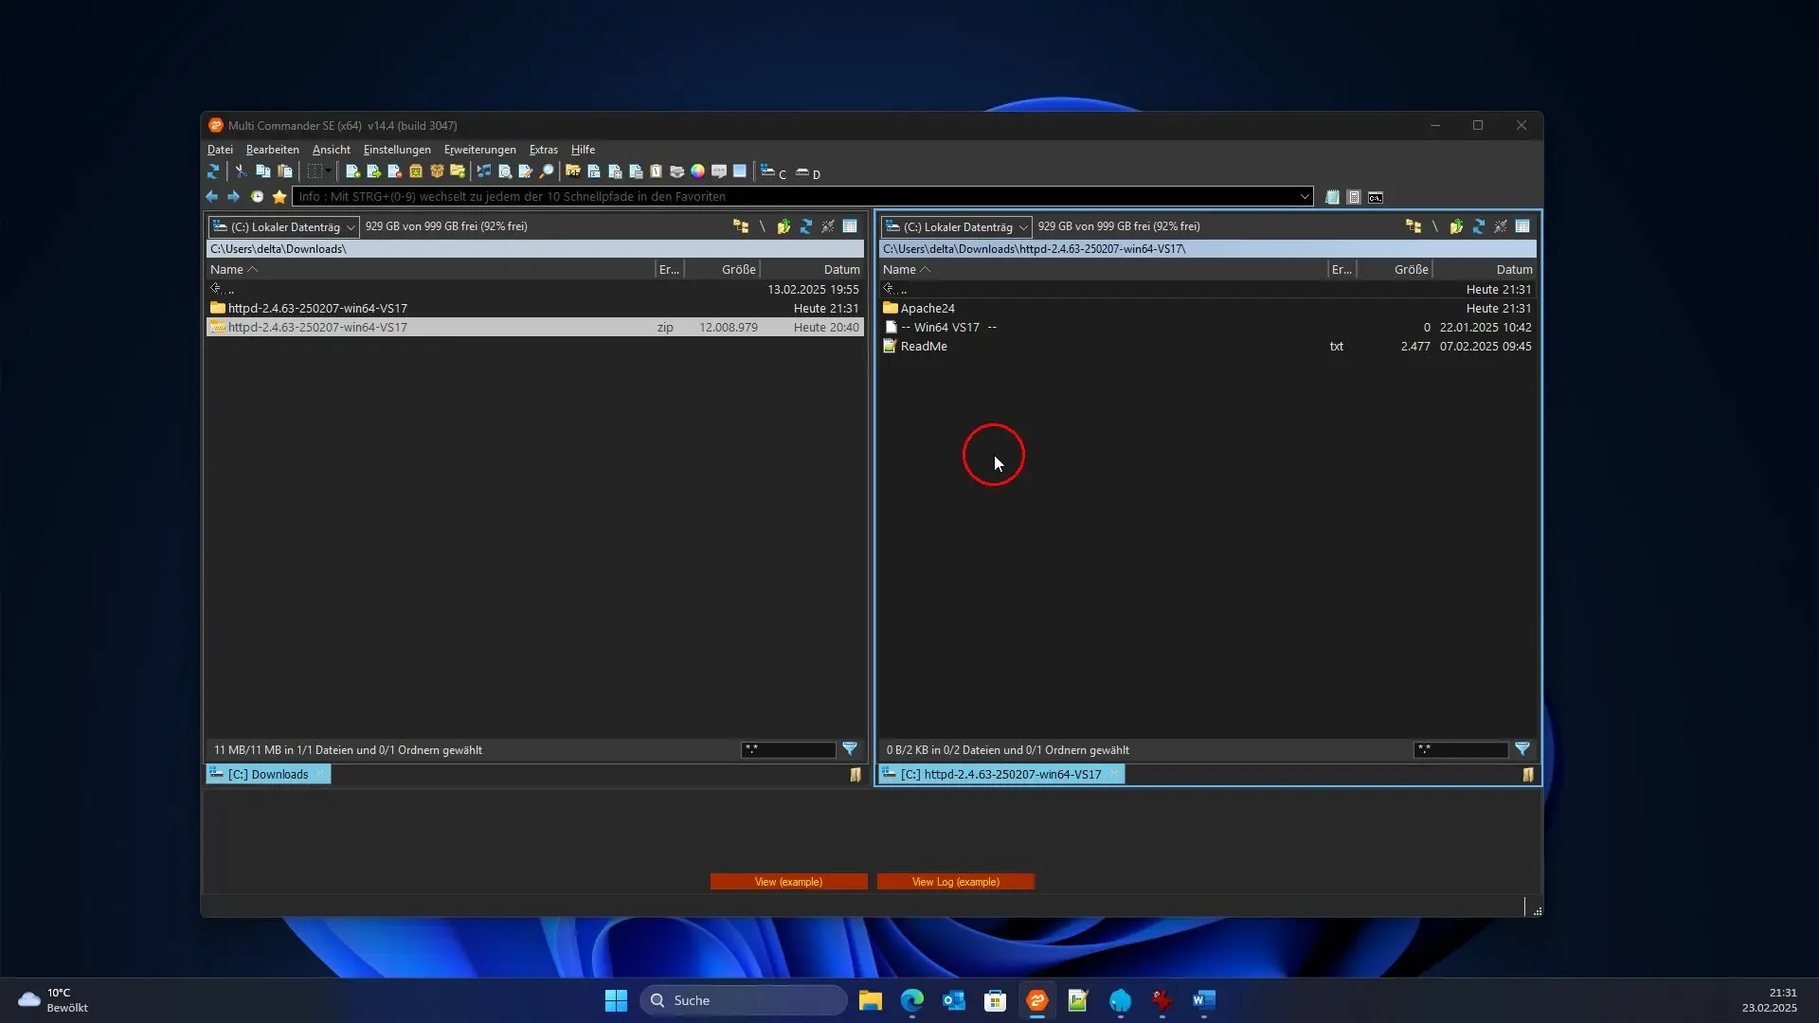Click refresh arrows icon in right panel

[x=1478, y=226]
